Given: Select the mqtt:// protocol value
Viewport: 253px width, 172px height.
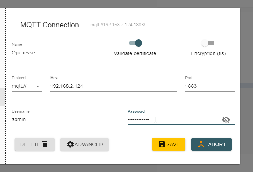Looking at the screenshot, I should click(x=19, y=86).
